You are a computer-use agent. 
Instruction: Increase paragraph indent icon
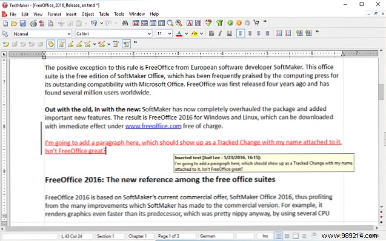click(x=308, y=33)
